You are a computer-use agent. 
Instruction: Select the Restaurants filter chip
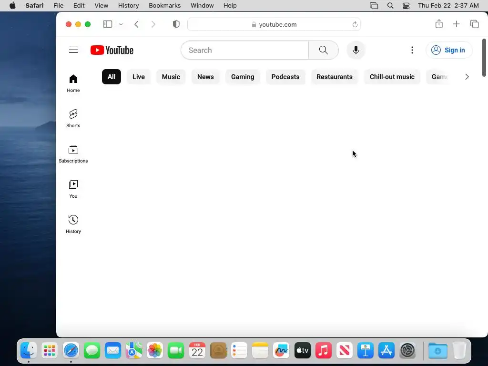coord(335,77)
